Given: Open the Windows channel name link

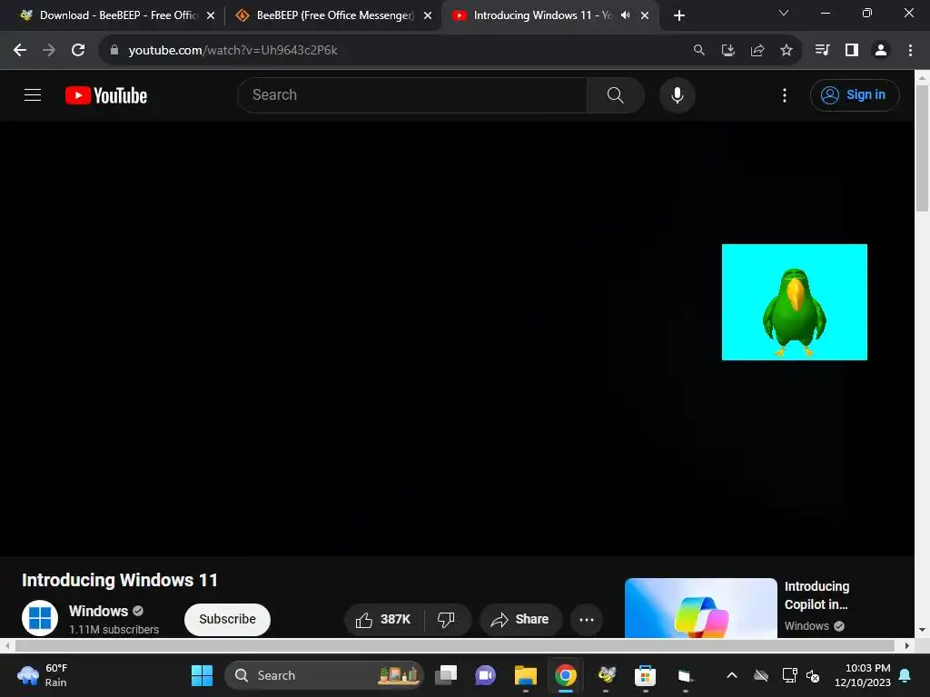Looking at the screenshot, I should (x=98, y=611).
